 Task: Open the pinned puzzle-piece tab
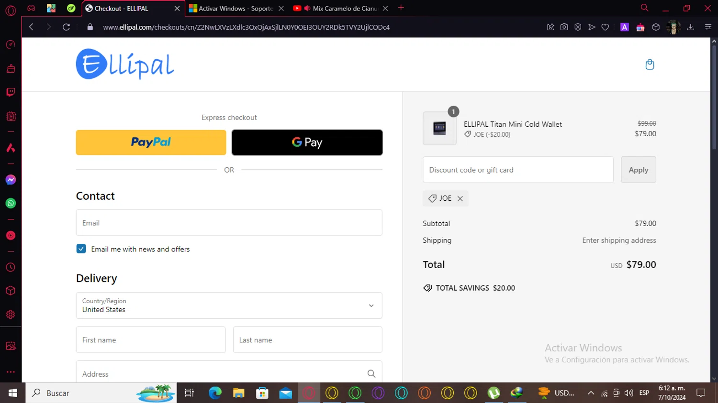[x=51, y=8]
